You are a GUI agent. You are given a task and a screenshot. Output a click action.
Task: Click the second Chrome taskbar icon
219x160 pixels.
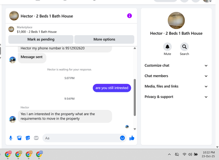(18, 154)
